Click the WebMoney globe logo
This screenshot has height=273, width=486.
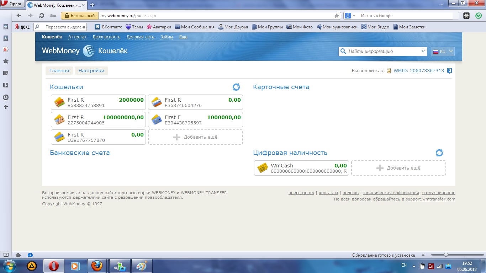coord(88,51)
